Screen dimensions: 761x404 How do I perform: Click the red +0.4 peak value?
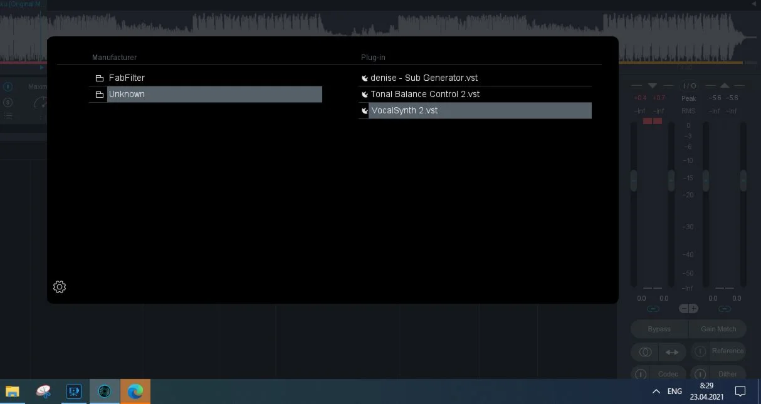640,98
